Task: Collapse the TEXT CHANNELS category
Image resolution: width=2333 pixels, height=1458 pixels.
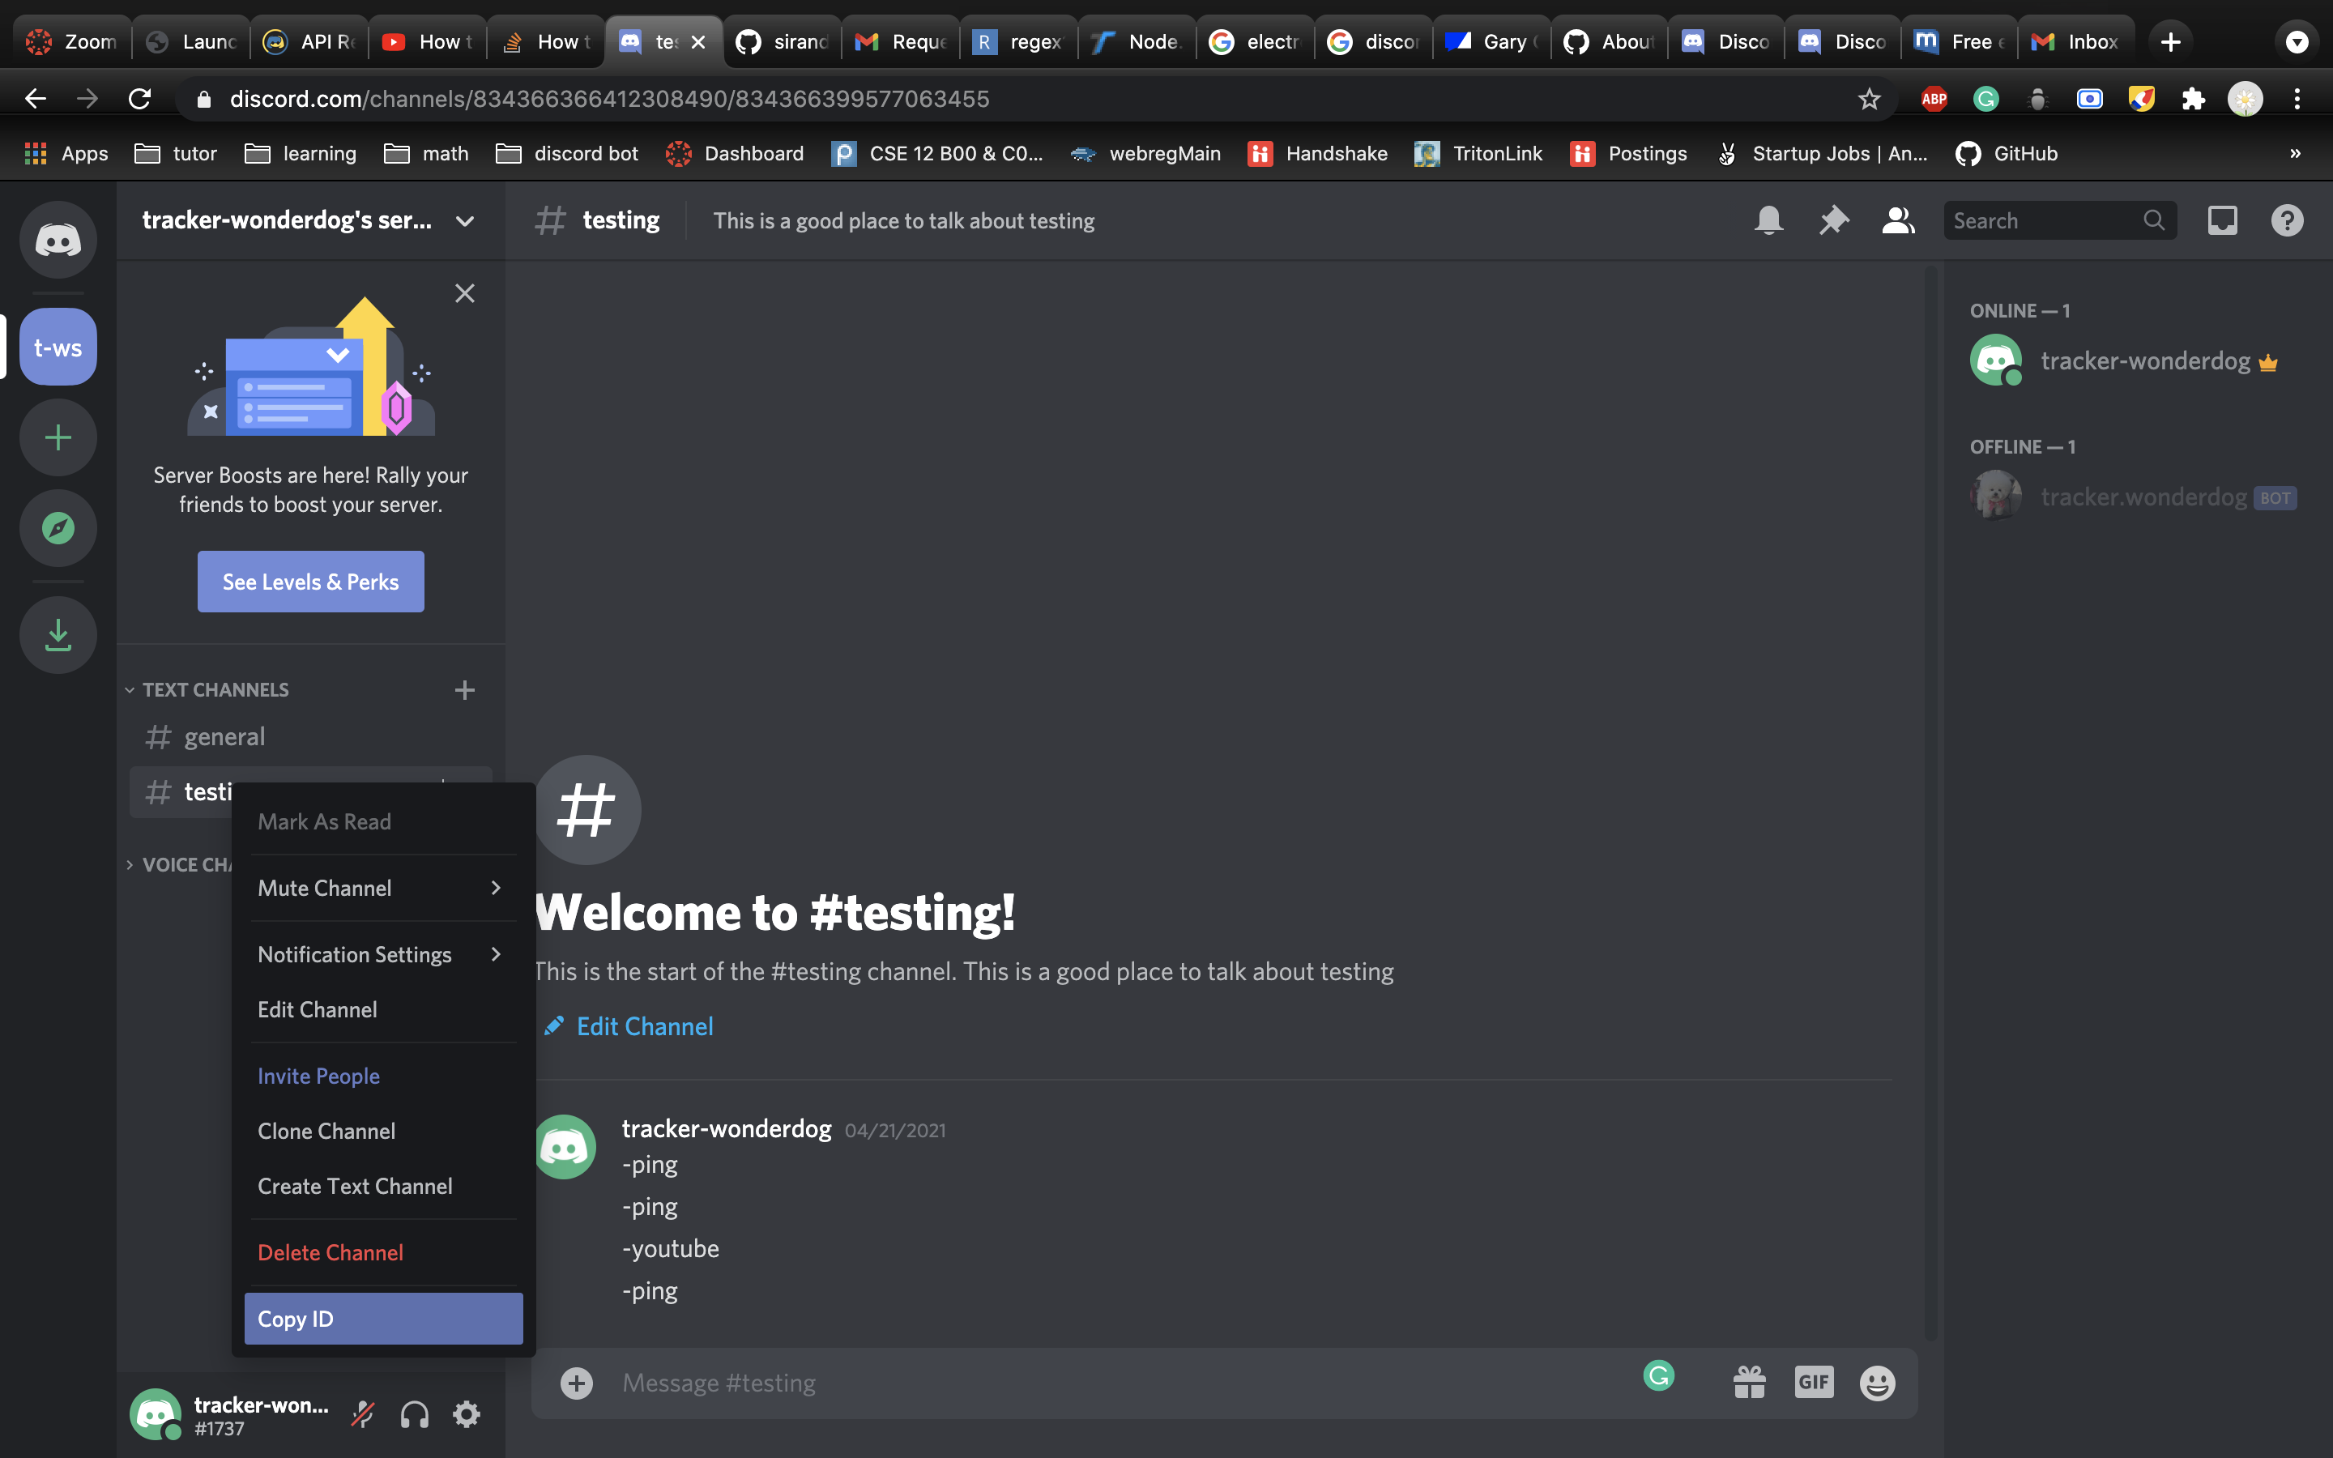Action: [215, 690]
